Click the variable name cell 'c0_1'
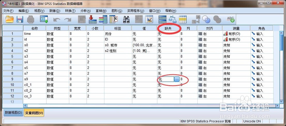 coord(35,85)
